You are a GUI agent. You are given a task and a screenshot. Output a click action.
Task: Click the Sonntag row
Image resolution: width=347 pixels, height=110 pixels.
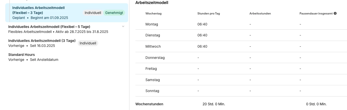152,91
